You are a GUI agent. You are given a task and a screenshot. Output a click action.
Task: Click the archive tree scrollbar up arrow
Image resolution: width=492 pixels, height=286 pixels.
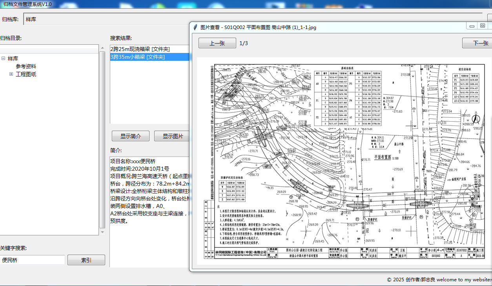pyautogui.click(x=102, y=48)
